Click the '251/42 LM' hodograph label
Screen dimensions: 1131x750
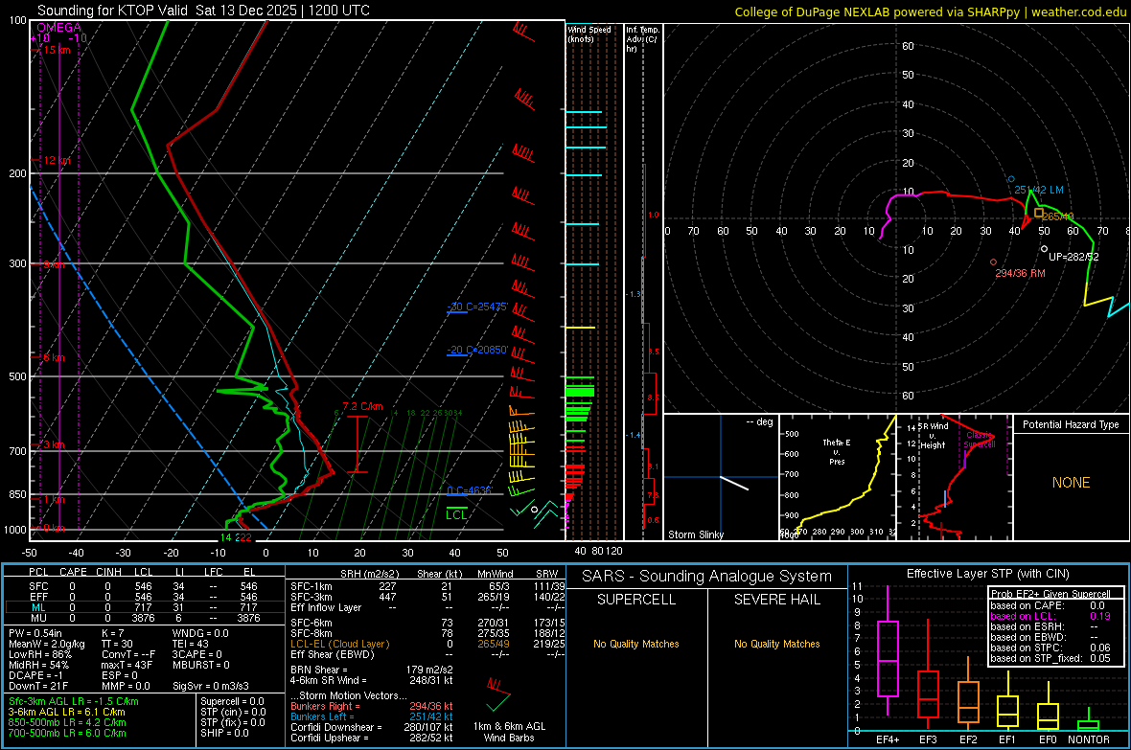1039,190
